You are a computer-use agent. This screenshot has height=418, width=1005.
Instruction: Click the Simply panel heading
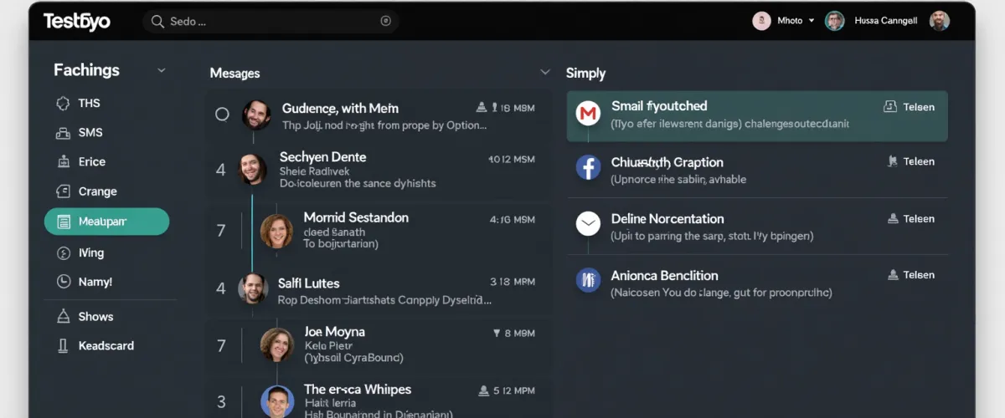click(x=585, y=73)
